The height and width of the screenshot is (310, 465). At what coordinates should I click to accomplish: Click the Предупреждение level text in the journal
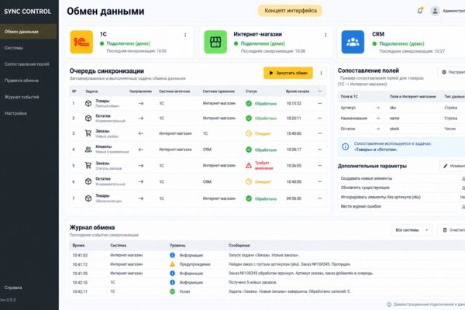coord(195,264)
